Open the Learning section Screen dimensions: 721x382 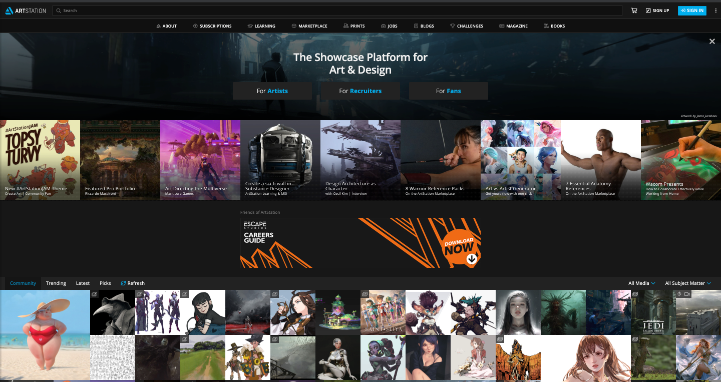tap(262, 26)
